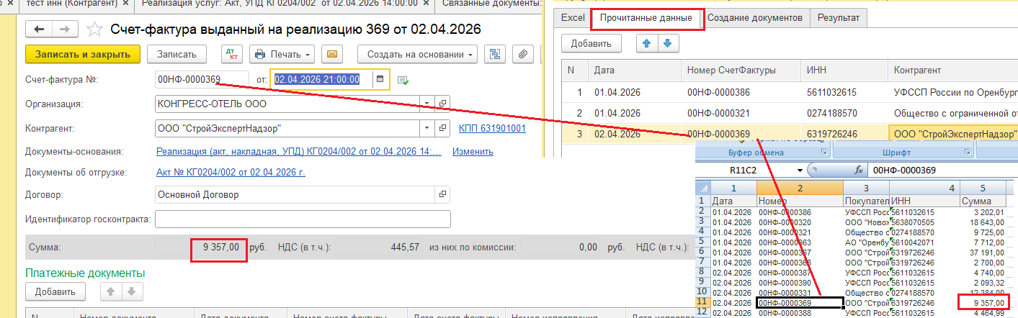Move row down with blue arrow
This screenshot has height=318, width=1018.
click(668, 43)
